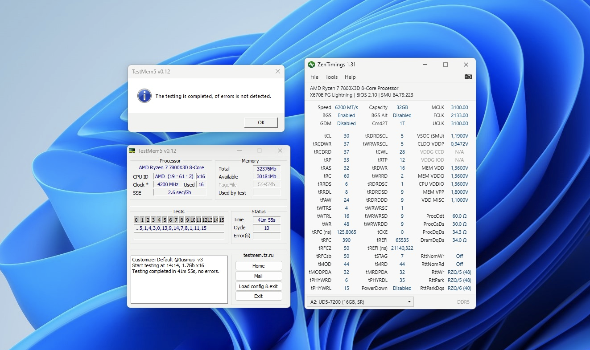Click the Exit button in TestMem5

coord(259,296)
